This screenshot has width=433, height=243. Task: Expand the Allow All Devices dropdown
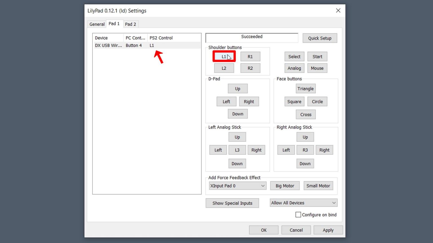tap(303, 203)
